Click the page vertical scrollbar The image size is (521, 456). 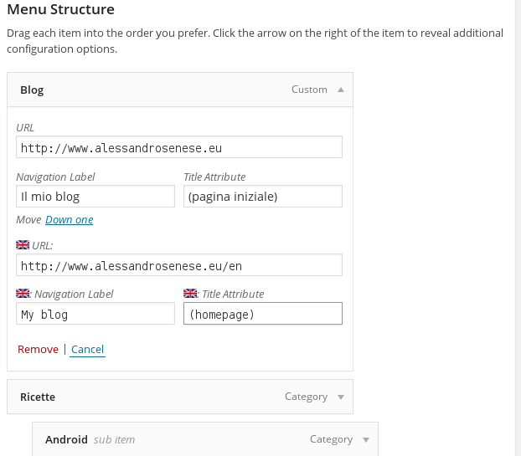[x=518, y=228]
